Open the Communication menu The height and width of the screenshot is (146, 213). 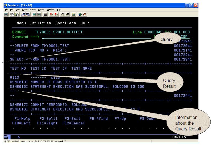(29, 10)
